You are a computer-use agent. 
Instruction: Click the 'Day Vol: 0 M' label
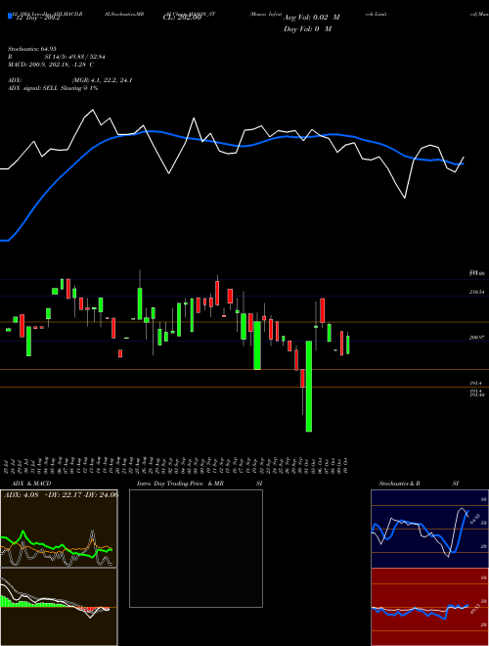(x=307, y=28)
